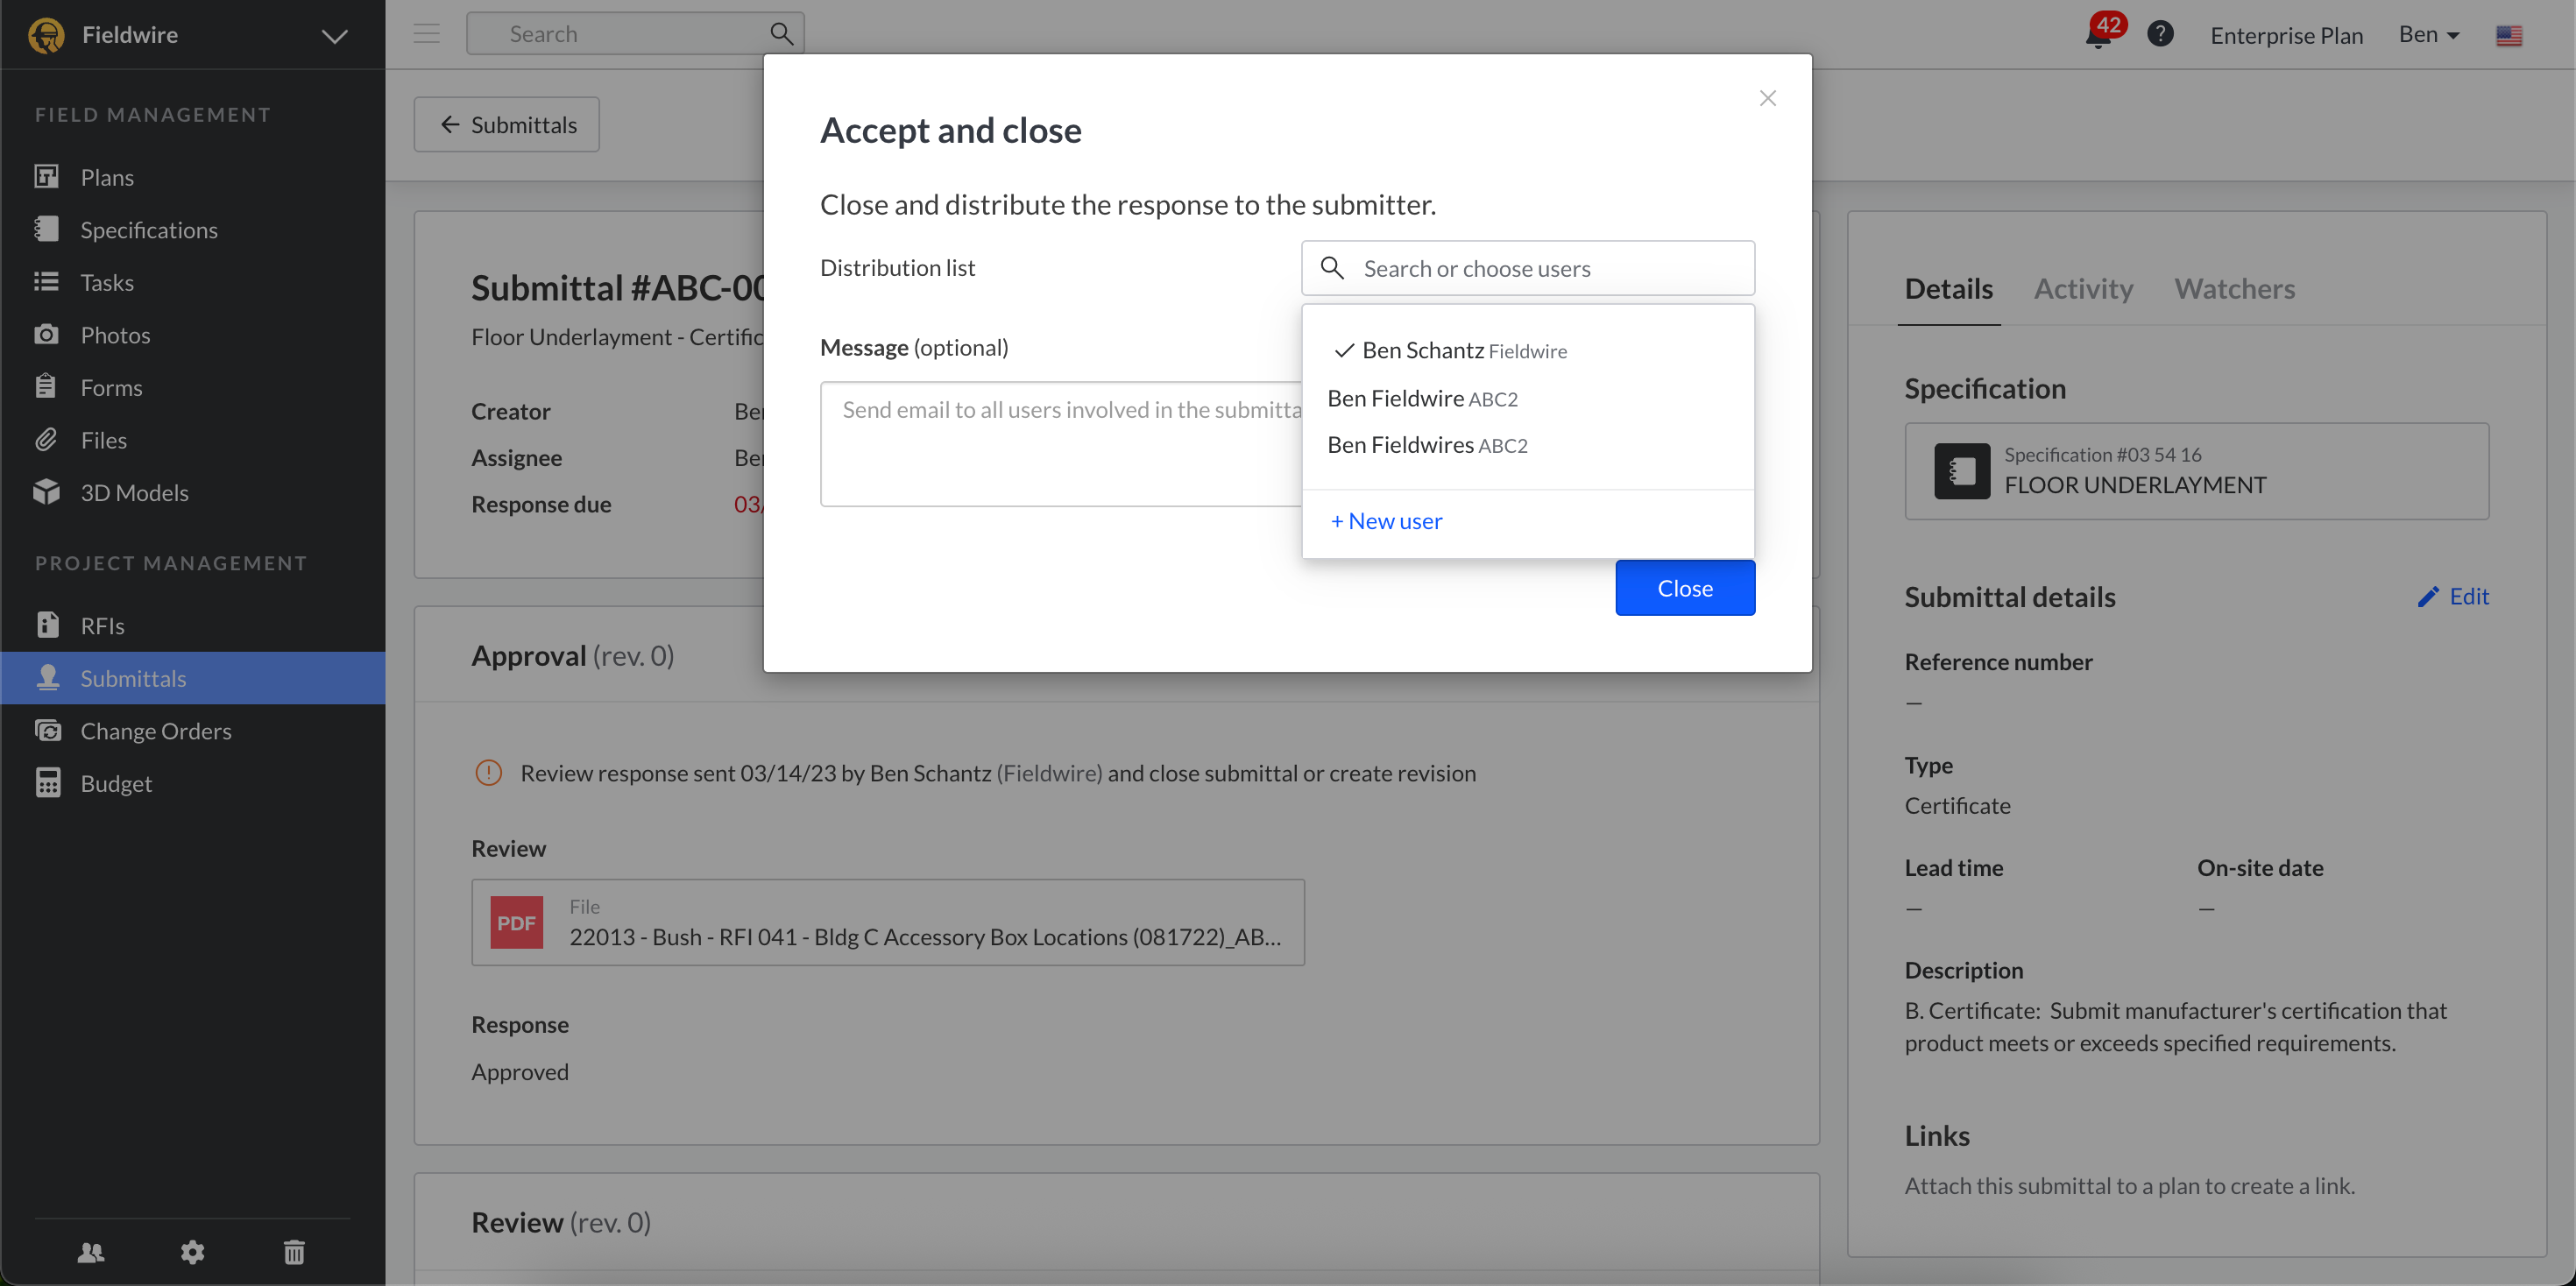This screenshot has width=2576, height=1286.
Task: Close the Accept and close dialog
Action: tap(1767, 98)
